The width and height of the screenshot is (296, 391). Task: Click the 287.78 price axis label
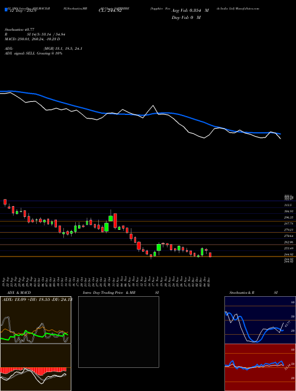(x=288, y=224)
